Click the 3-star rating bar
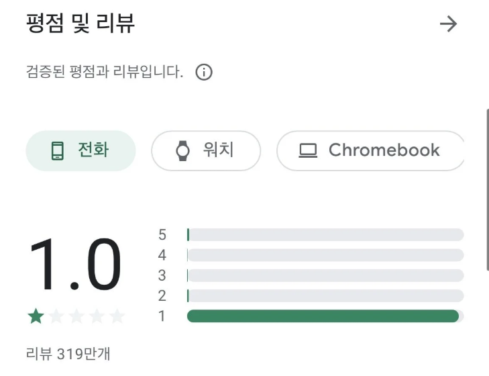The image size is (489, 376). (x=325, y=275)
